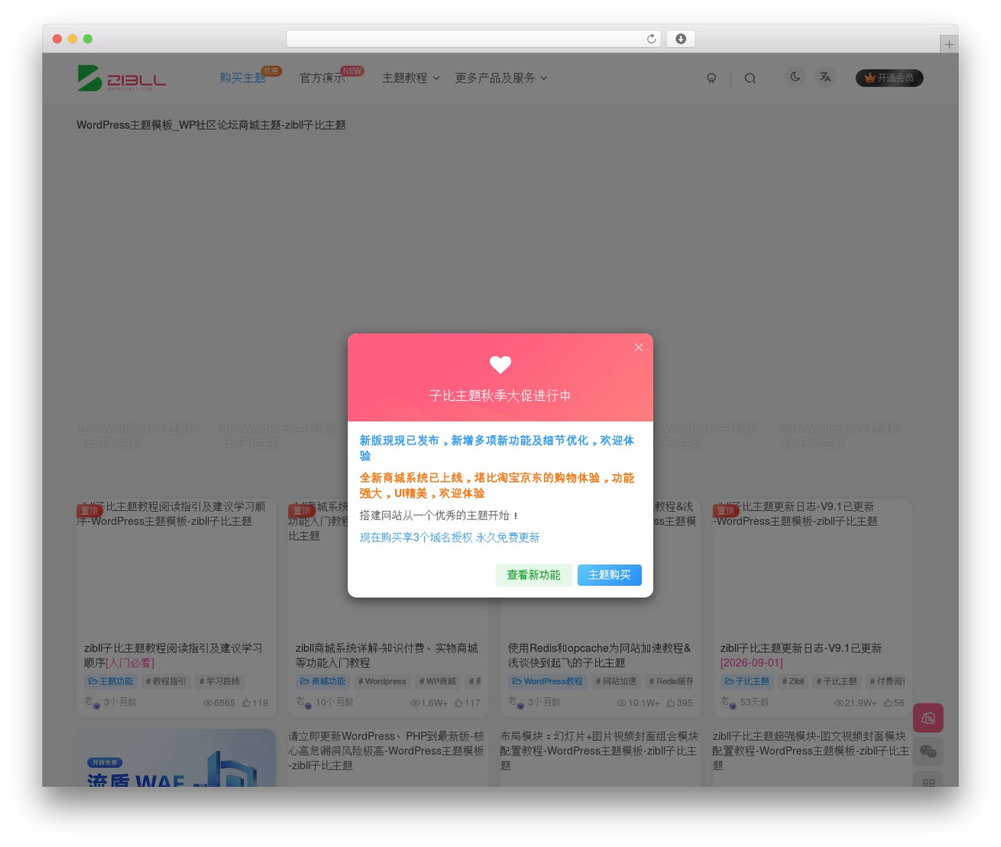Click the 主题购买 button
Screen dimensions: 1001x847
coord(609,575)
